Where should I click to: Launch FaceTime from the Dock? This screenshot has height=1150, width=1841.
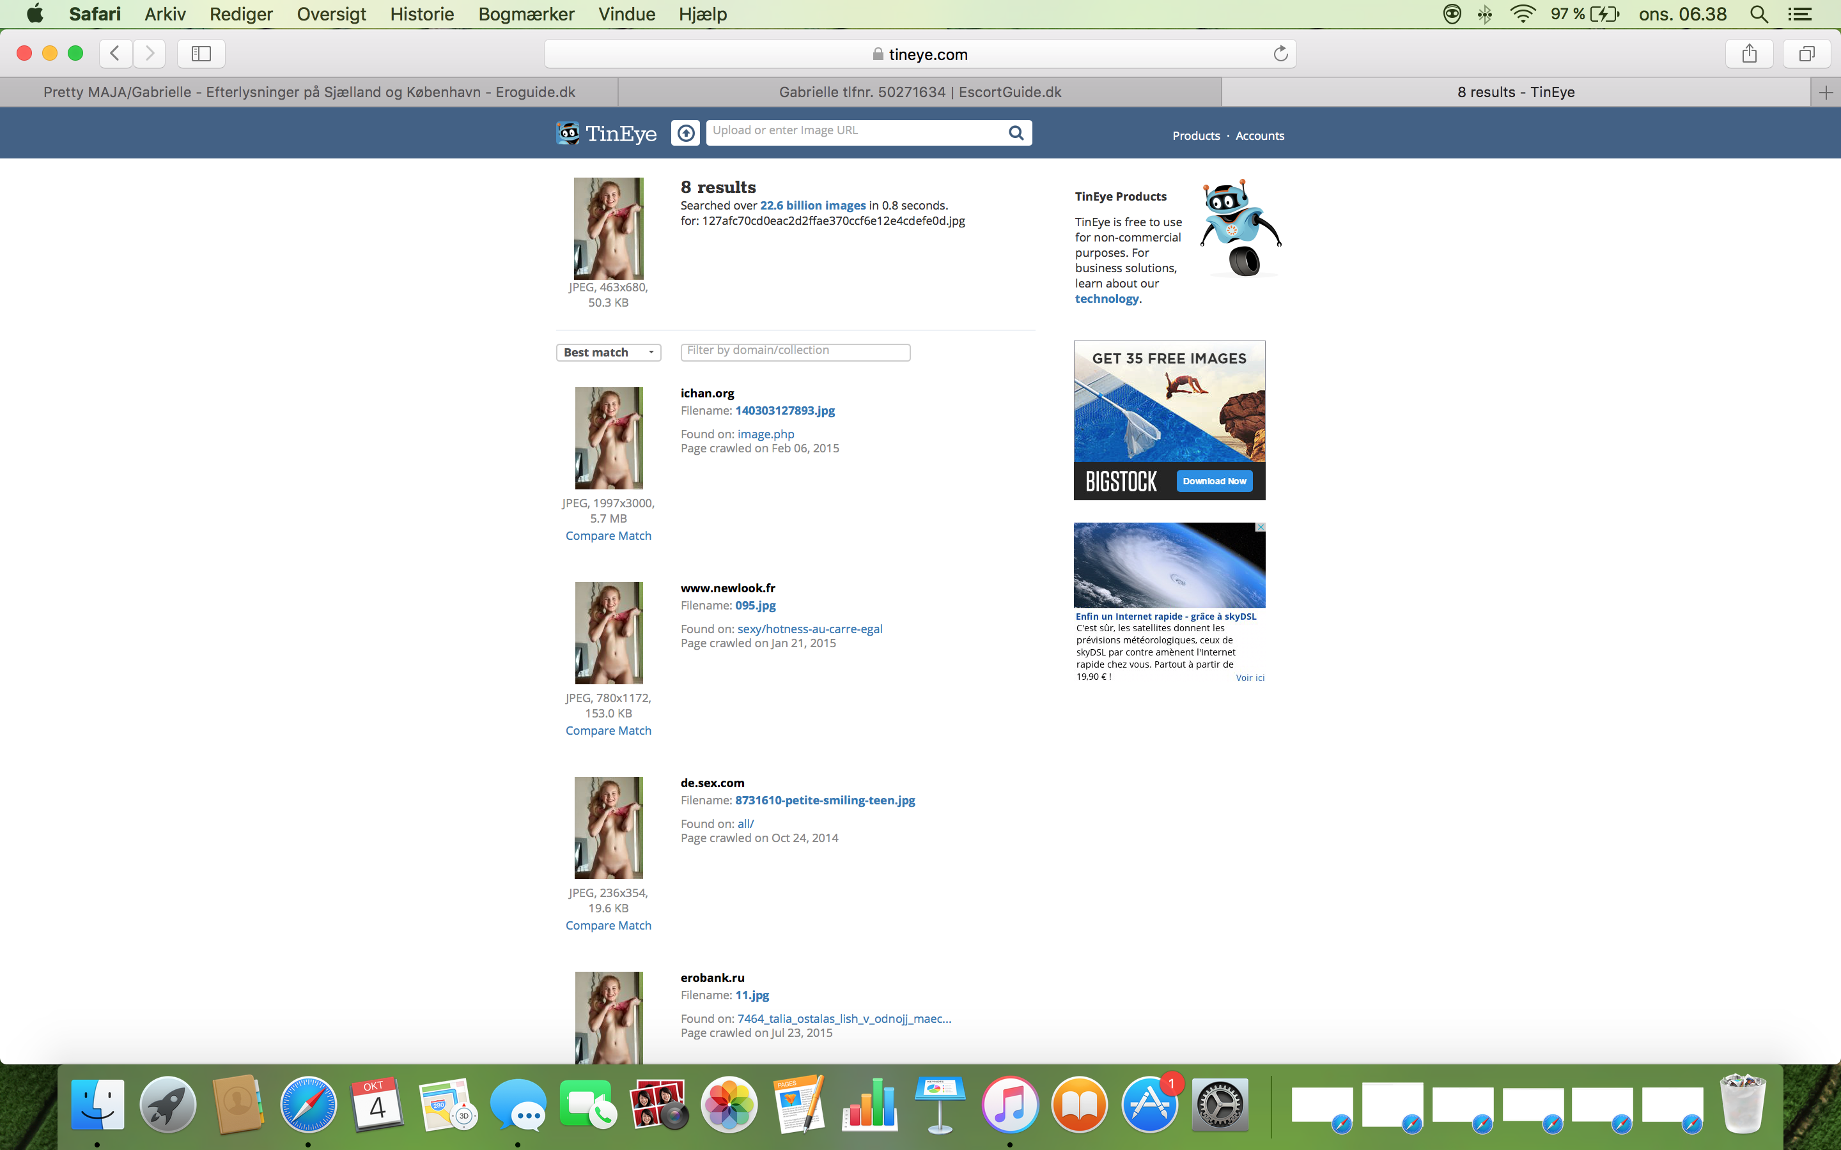pyautogui.click(x=588, y=1105)
